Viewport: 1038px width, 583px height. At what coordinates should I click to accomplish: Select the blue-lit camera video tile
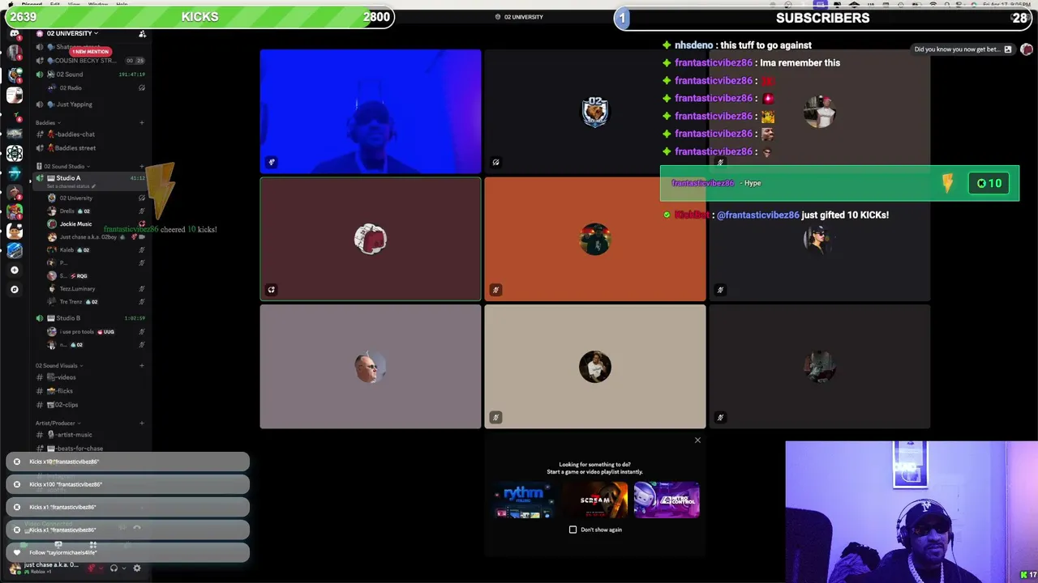click(x=371, y=112)
